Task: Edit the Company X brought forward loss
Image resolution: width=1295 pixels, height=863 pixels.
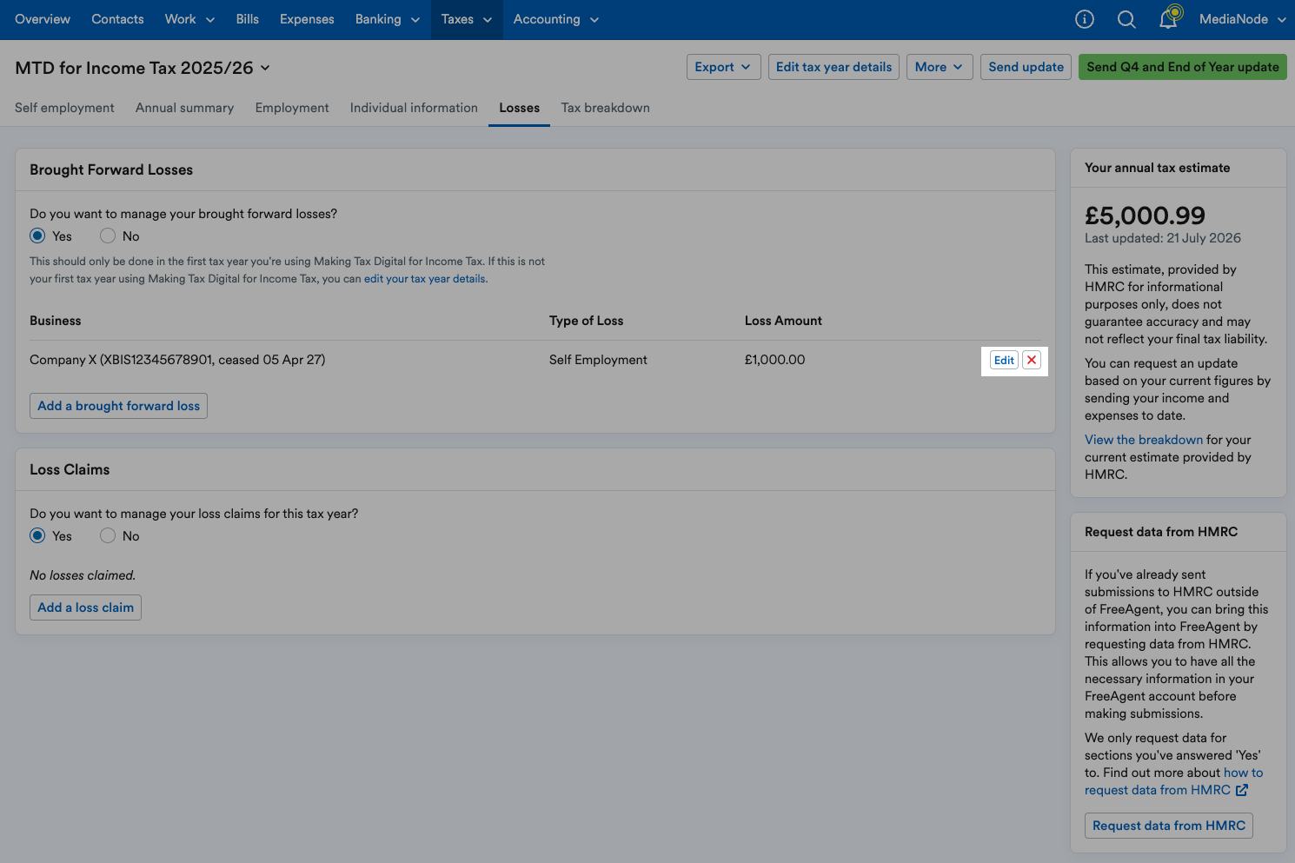Action: 1004,360
